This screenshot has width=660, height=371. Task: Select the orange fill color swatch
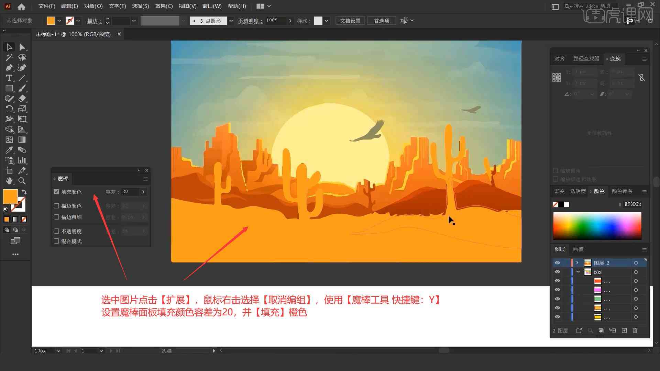(10, 196)
